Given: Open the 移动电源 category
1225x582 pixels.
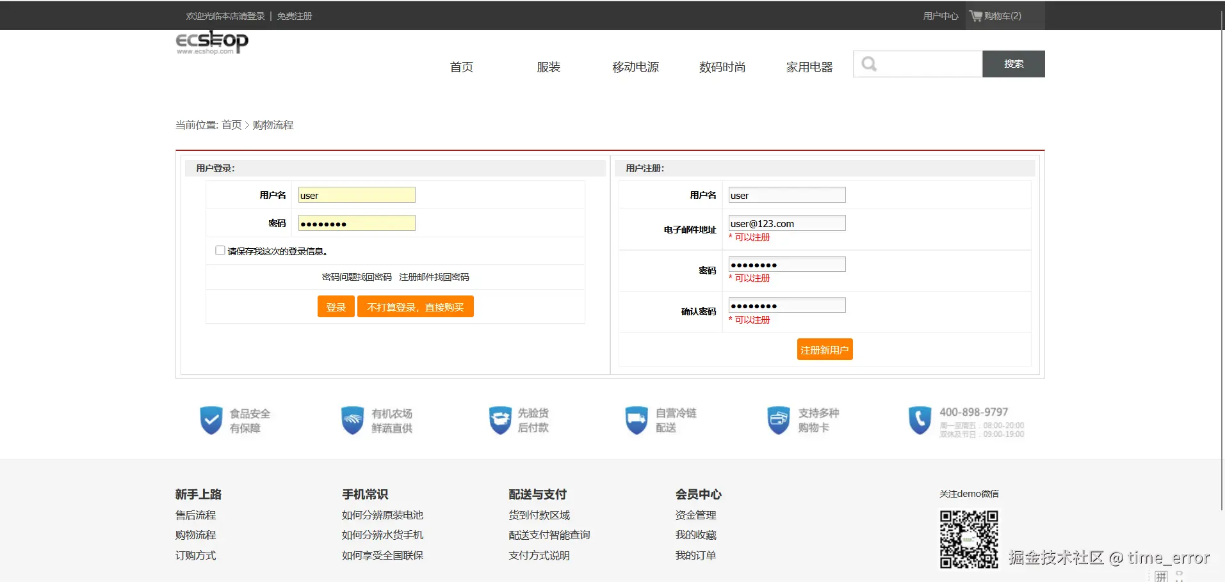Looking at the screenshot, I should click(x=636, y=67).
